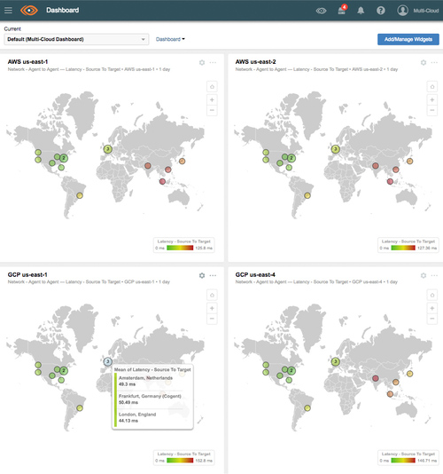Image resolution: width=443 pixels, height=474 pixels.
Task: Open settings gear for AWS us-east-2 widget
Action: 424,62
